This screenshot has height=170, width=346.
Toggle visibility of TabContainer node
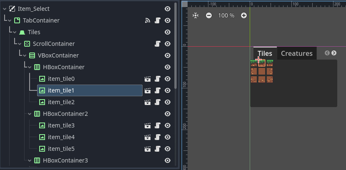(x=168, y=20)
